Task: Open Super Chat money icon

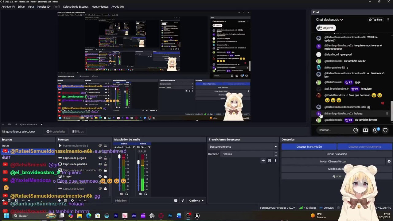Action: [365, 130]
